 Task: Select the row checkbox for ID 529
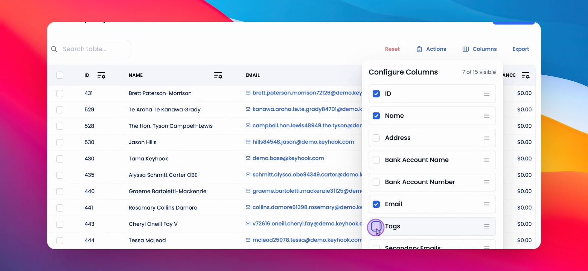tap(60, 110)
